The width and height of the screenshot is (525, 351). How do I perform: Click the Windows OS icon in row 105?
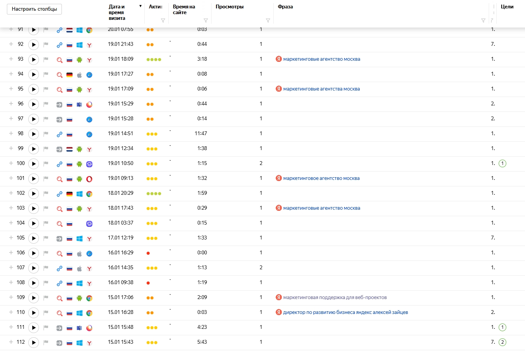coord(79,239)
